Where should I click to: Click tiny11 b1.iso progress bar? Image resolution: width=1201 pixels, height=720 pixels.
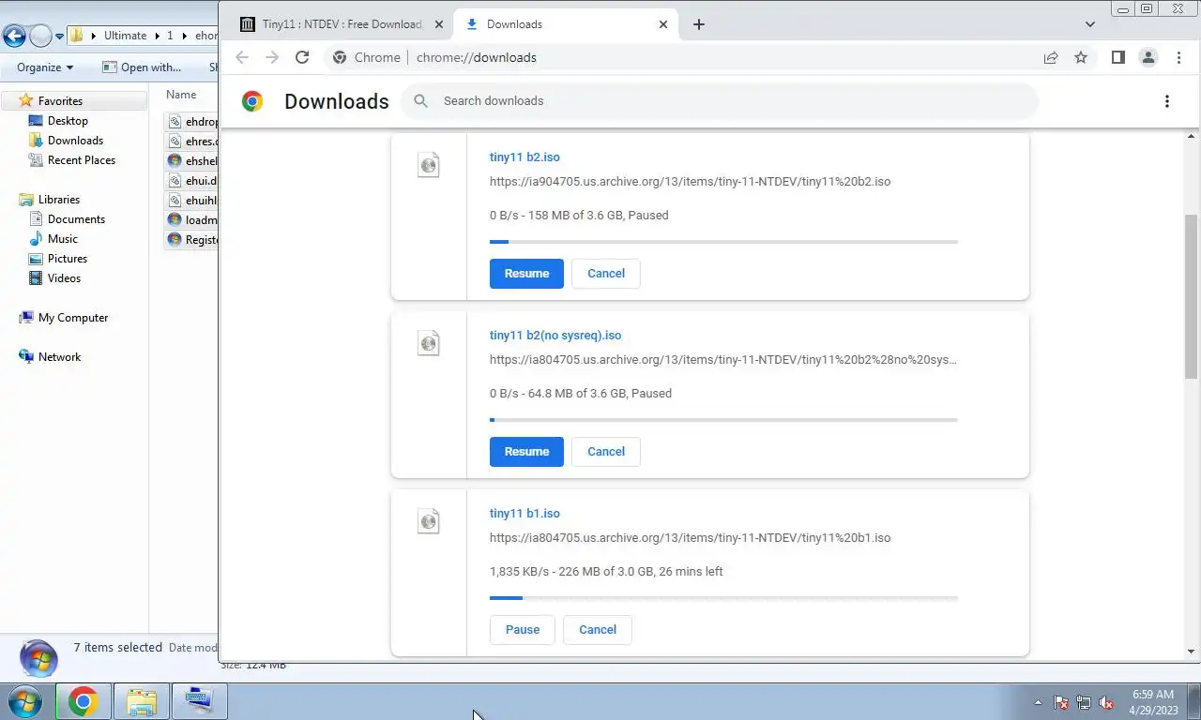coord(723,598)
